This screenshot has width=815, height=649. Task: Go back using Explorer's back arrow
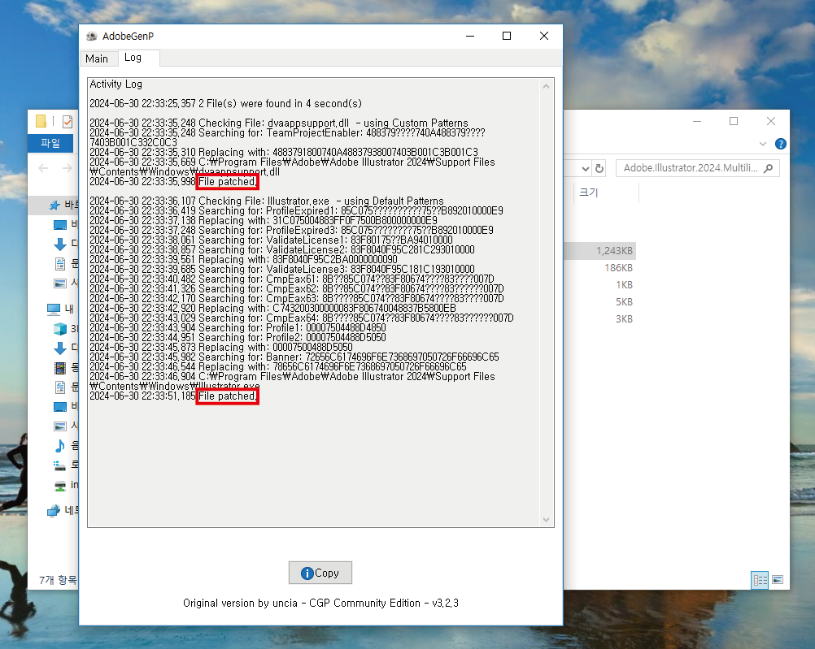(x=44, y=167)
